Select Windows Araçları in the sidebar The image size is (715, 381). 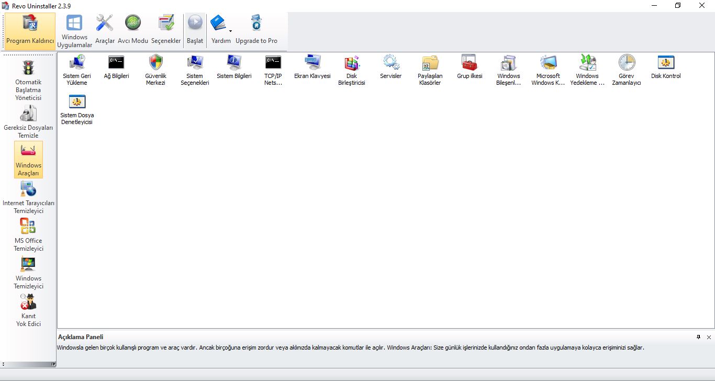coord(28,160)
